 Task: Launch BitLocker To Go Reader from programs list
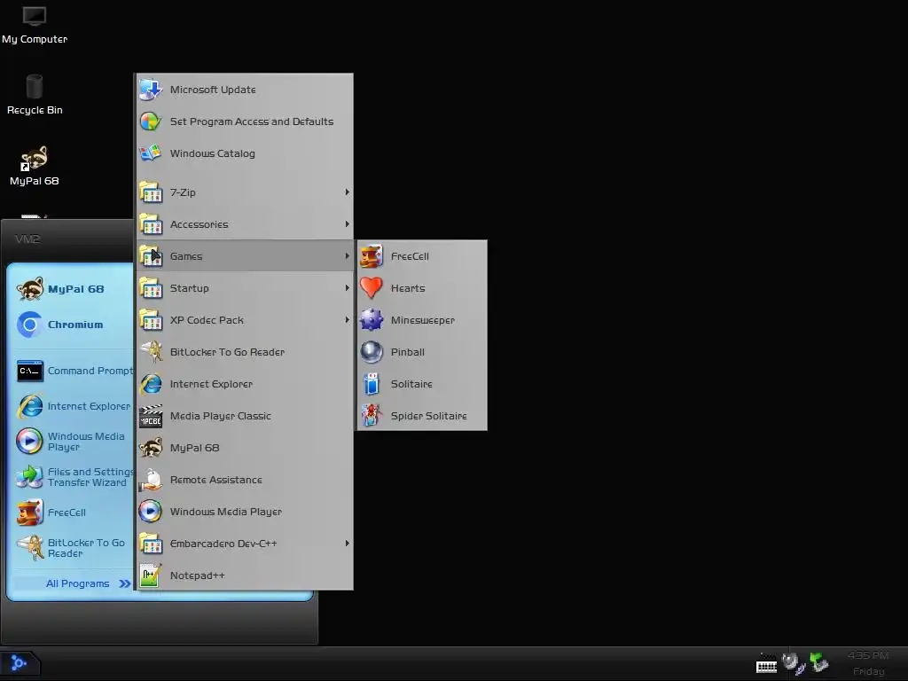coord(245,352)
